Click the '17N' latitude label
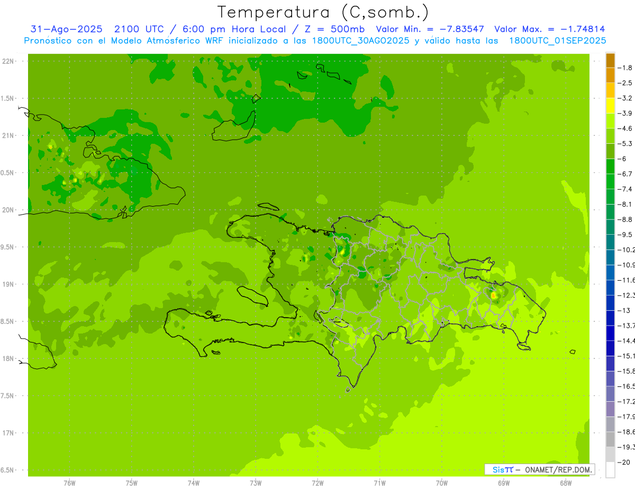This screenshot has width=635, height=490. (x=9, y=433)
